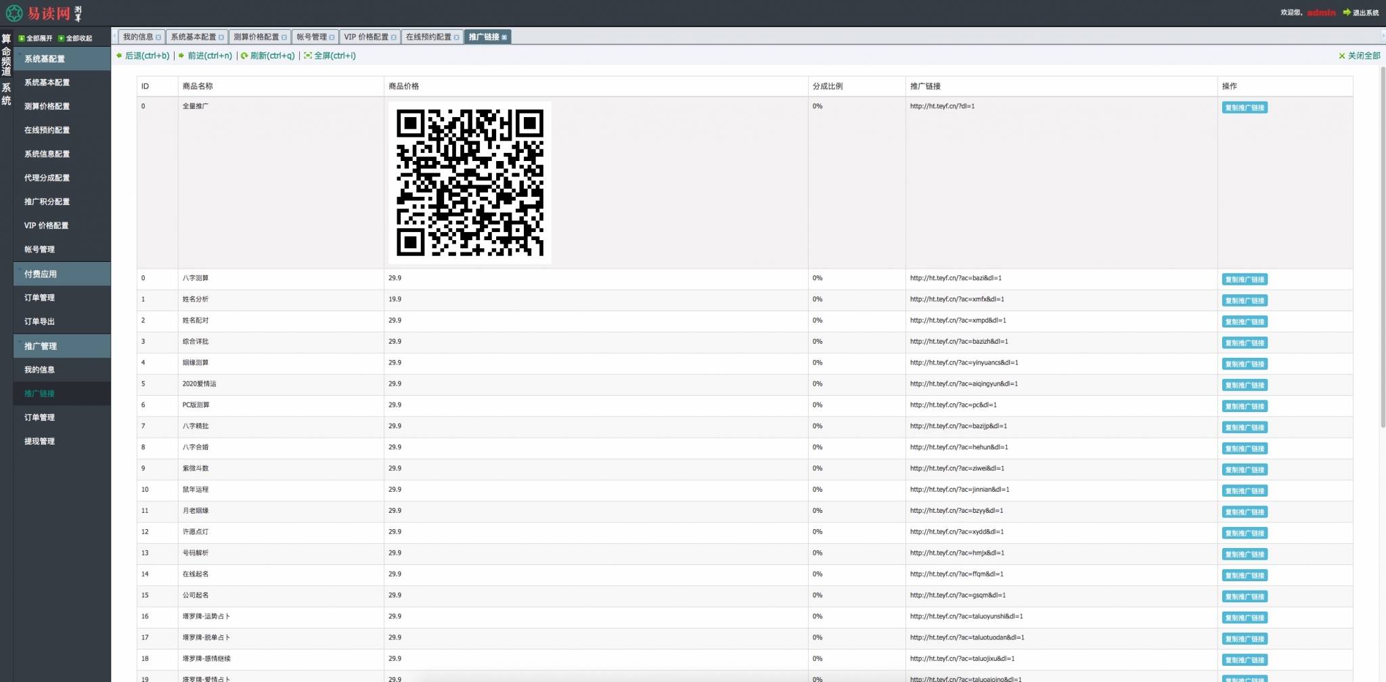Click the 刷新 refresh icon
Screen dimensions: 1386x682
tap(244, 56)
